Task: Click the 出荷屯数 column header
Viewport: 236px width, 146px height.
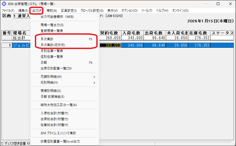Action: [154, 33]
